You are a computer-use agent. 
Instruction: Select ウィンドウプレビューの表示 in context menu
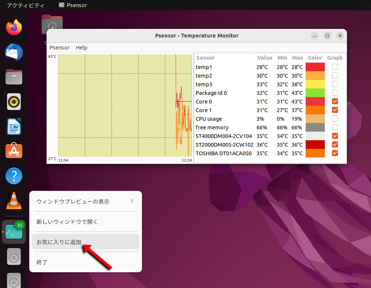[x=85, y=201]
